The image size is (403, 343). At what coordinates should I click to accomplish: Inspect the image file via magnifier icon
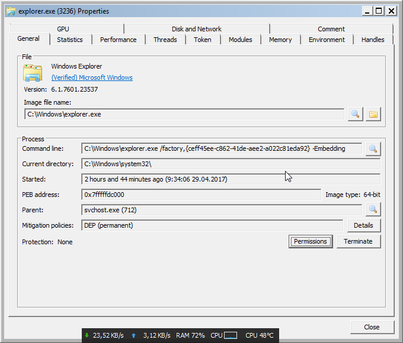coord(355,114)
